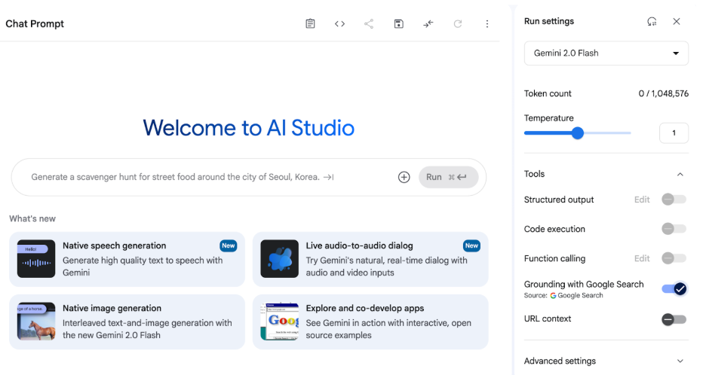Click the Token count label
Image resolution: width=703 pixels, height=375 pixels.
click(x=548, y=93)
